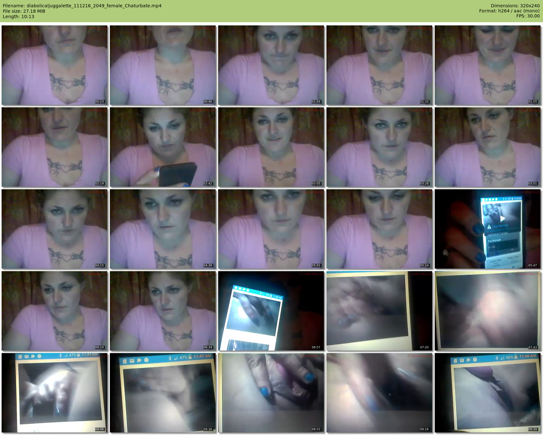Click the thumbnail marked 01:09
Viewport: 543px width, 435px height.
tap(271, 65)
